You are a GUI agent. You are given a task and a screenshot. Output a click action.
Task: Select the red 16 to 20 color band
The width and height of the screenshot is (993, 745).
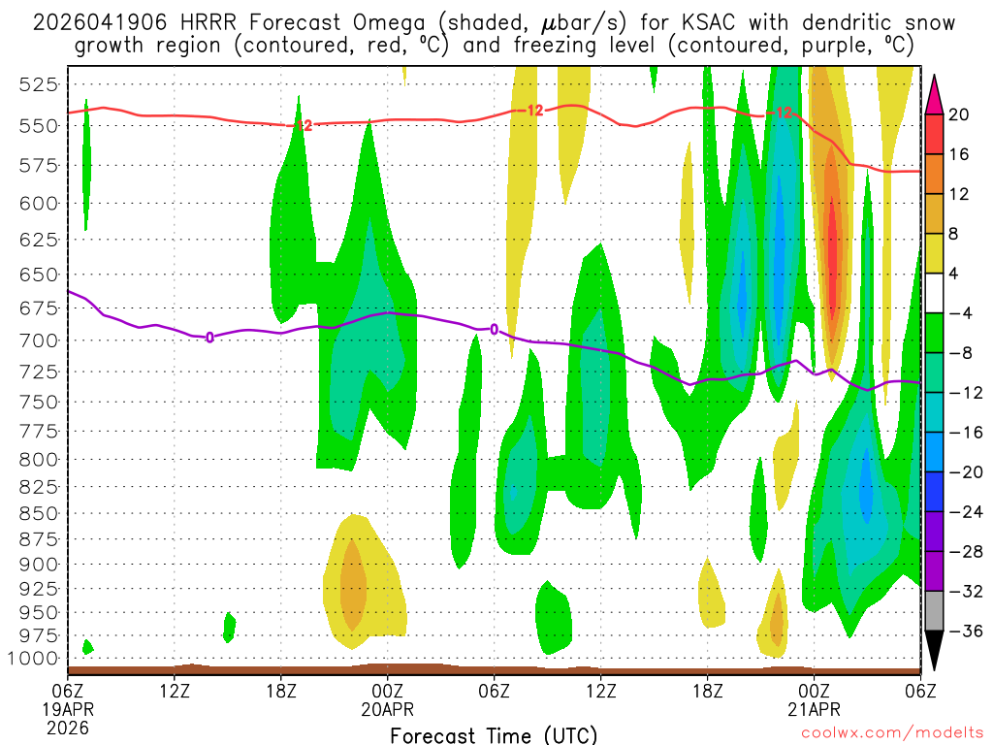[x=935, y=134]
